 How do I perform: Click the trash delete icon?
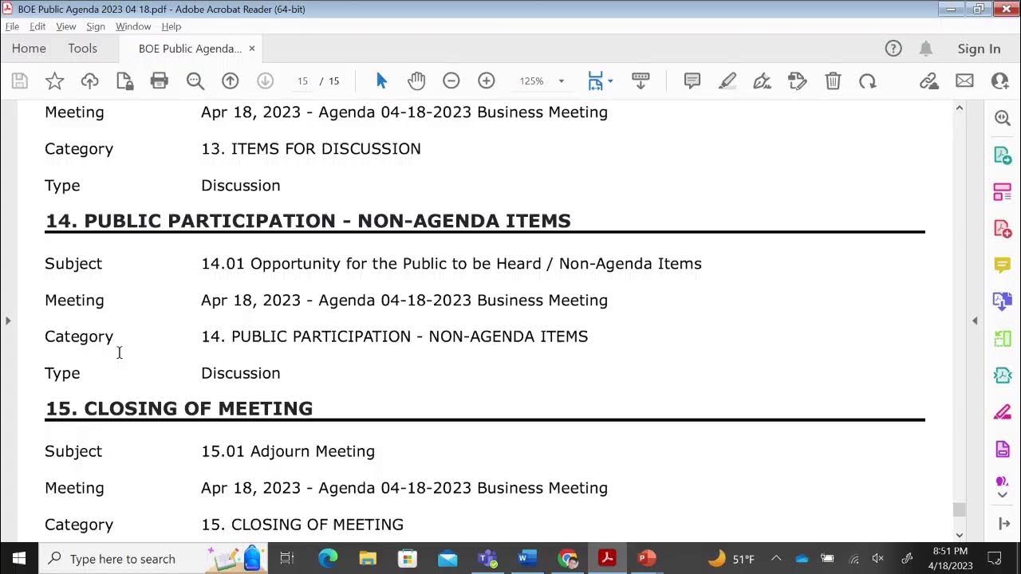tap(833, 81)
